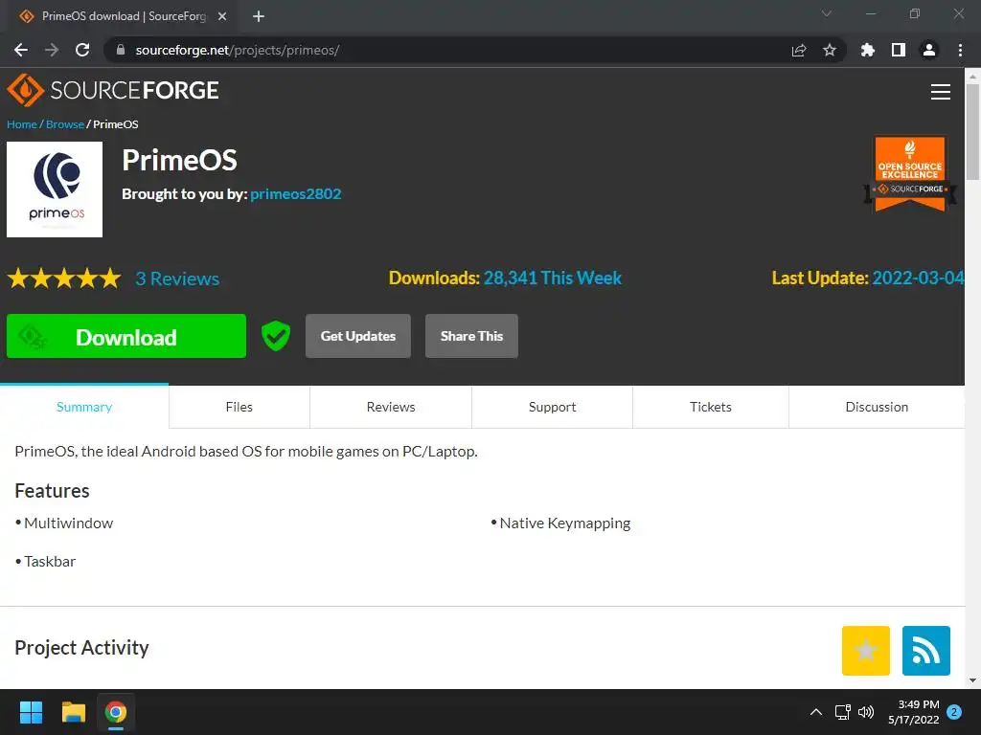This screenshot has height=735, width=981.
Task: Open the clock showing 3:49 PM
Action: (913, 712)
